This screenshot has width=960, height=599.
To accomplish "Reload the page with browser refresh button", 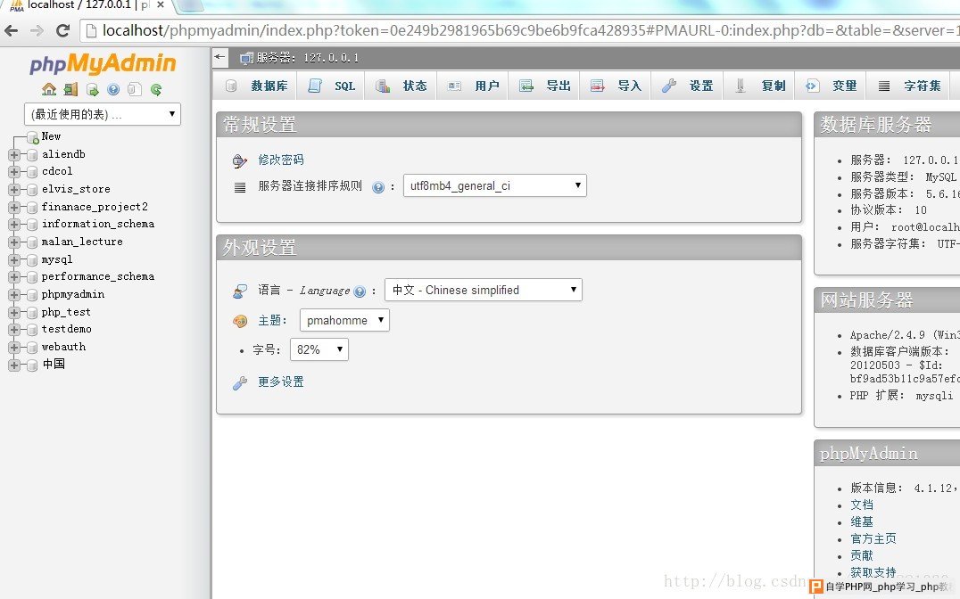I will (62, 30).
